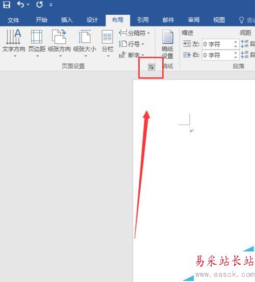Open the 分隔符 breaks menu
This screenshot has width=255, height=282.
point(135,33)
